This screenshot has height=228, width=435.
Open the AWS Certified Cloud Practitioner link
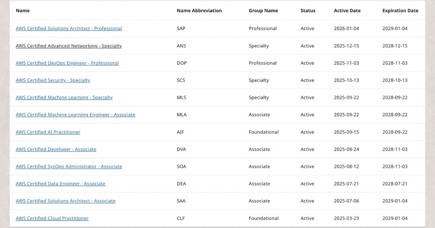52,218
